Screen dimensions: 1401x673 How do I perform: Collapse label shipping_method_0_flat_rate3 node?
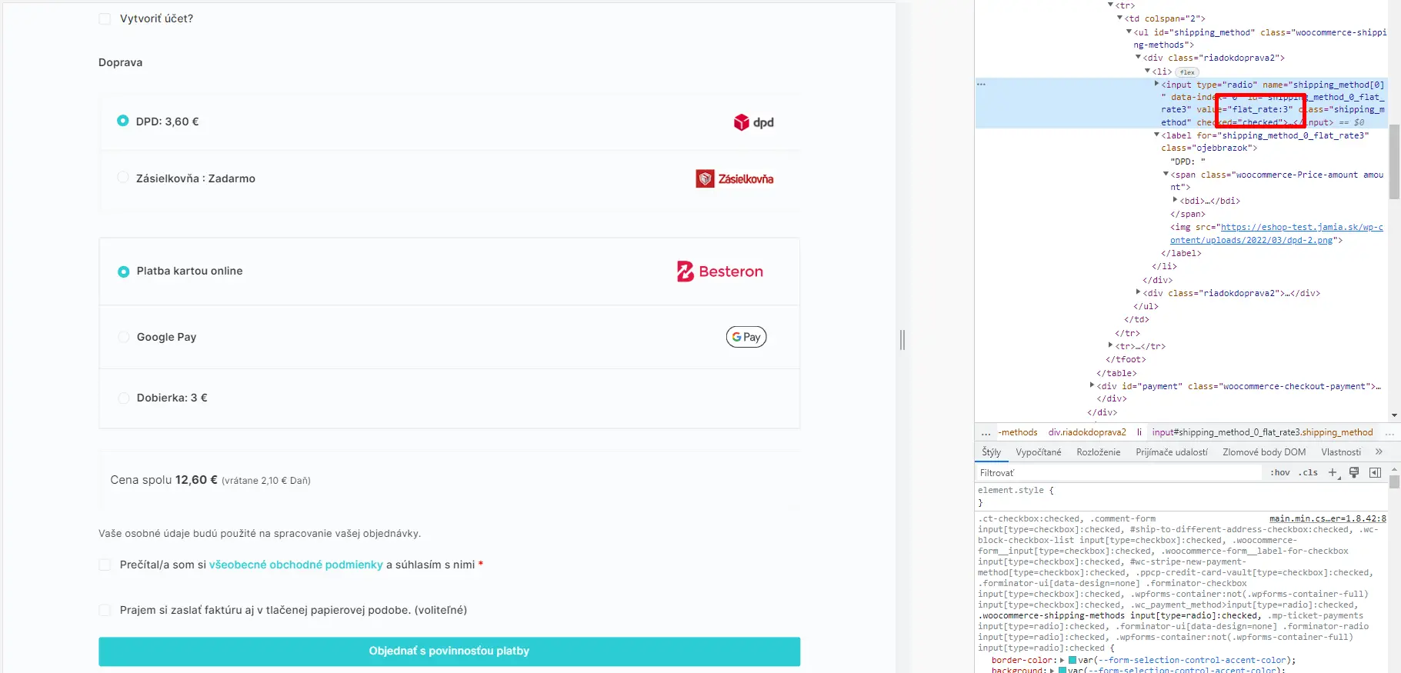pyautogui.click(x=1156, y=135)
